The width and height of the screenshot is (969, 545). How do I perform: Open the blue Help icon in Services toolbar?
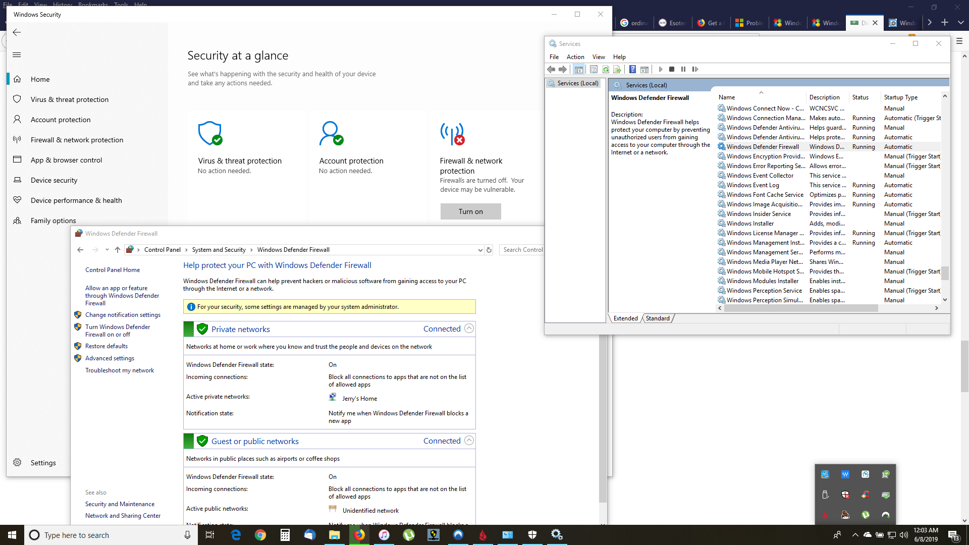pyautogui.click(x=632, y=69)
